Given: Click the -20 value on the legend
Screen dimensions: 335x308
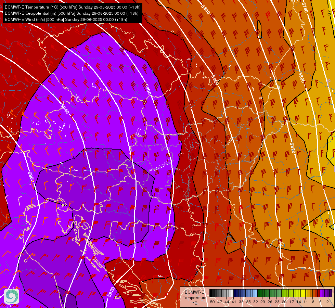Looking at the screenshot, I should point(284,302).
